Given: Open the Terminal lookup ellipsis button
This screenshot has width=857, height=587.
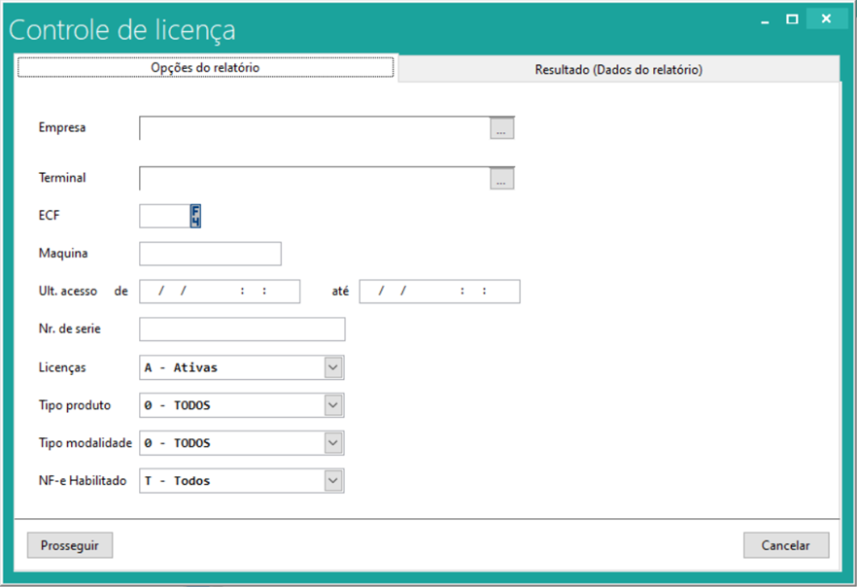Looking at the screenshot, I should (501, 179).
